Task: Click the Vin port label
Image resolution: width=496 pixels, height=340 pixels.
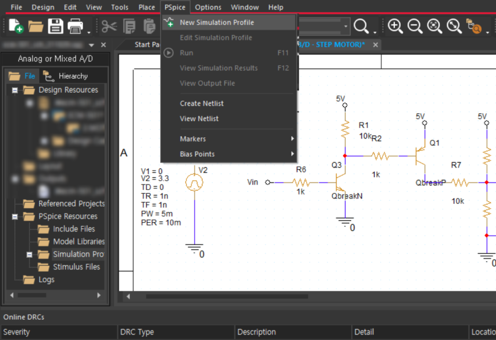Action: 252,182
